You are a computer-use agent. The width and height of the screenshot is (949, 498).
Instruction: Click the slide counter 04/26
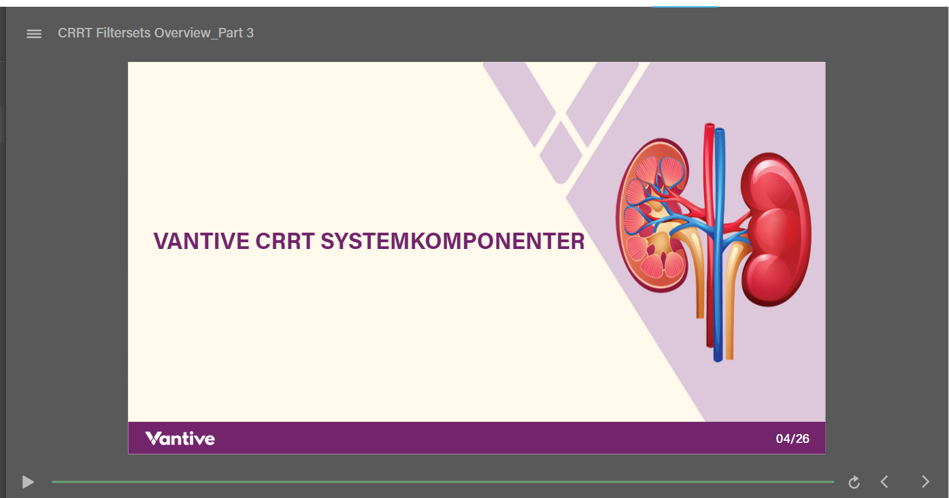pyautogui.click(x=793, y=439)
